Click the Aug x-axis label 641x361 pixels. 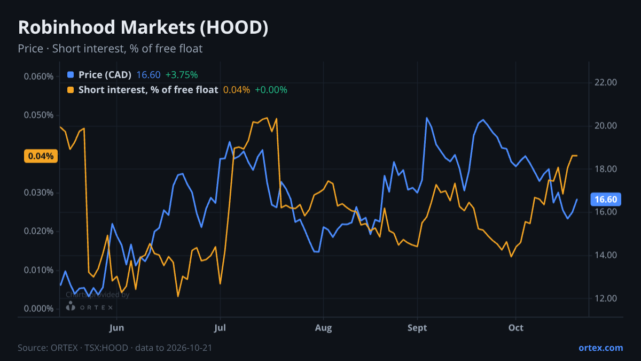click(323, 328)
